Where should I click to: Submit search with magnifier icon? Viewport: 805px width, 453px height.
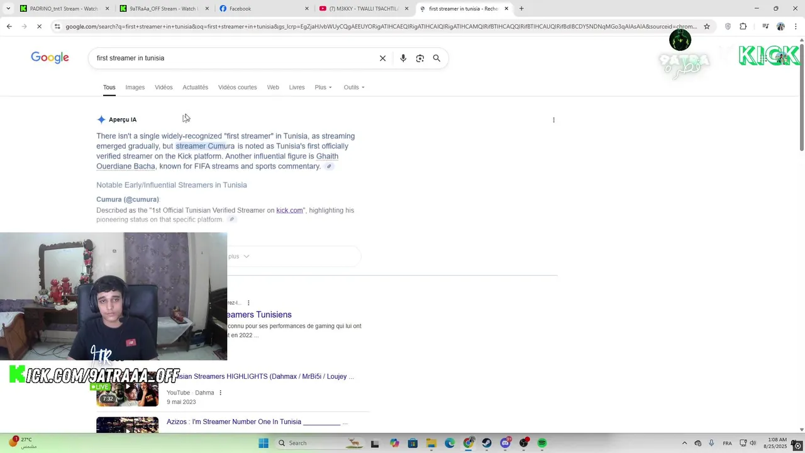coord(436,58)
